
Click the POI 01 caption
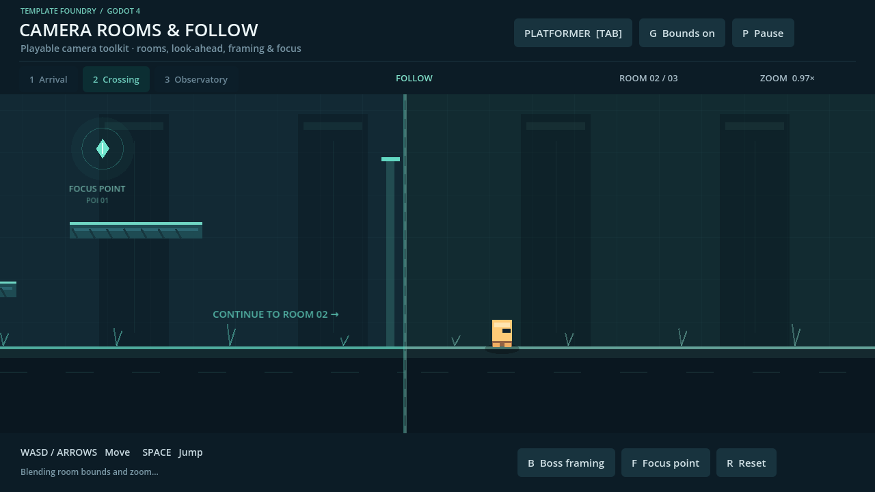tap(97, 201)
